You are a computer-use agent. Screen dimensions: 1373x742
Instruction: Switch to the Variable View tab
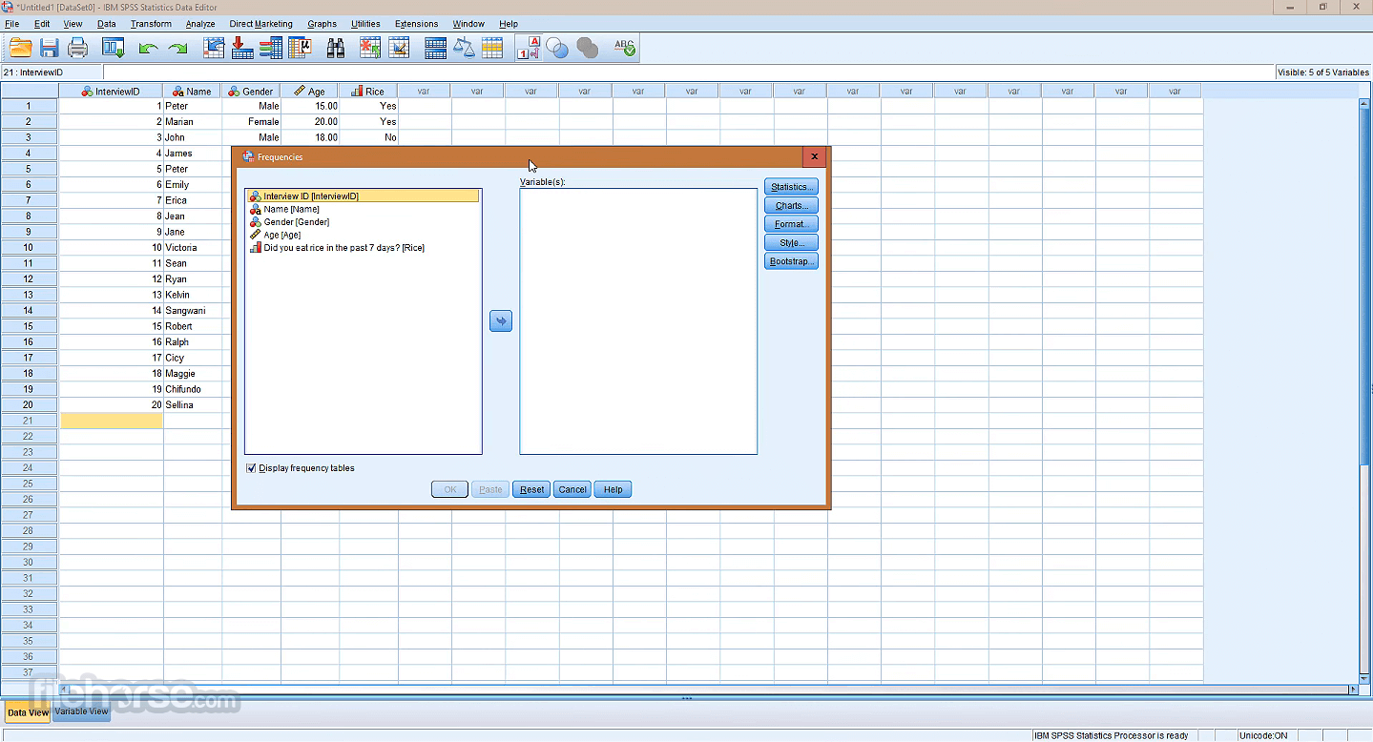coord(81,711)
